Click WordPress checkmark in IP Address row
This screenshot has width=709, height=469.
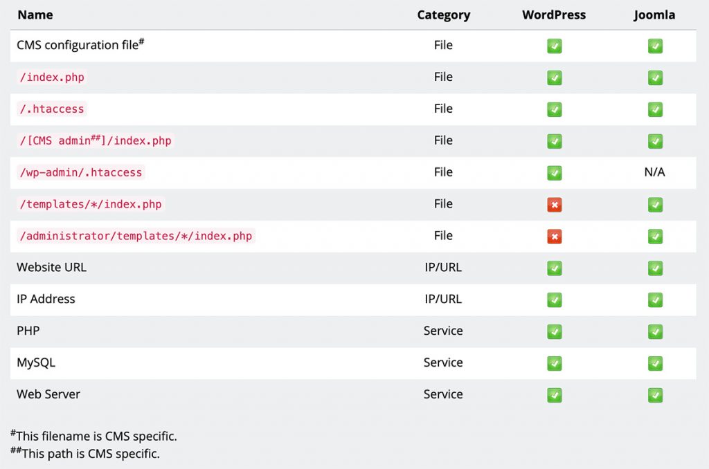(555, 300)
